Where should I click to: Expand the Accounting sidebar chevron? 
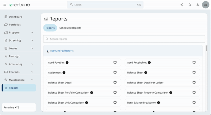[x=32, y=64]
